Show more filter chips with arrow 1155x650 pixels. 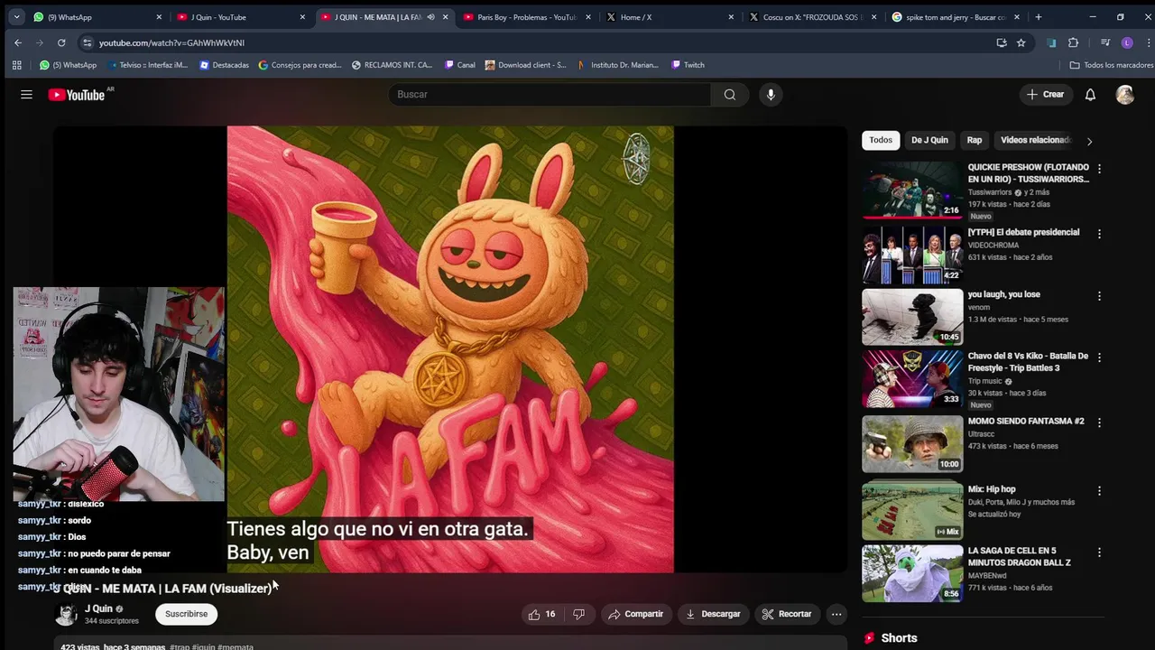tap(1089, 141)
